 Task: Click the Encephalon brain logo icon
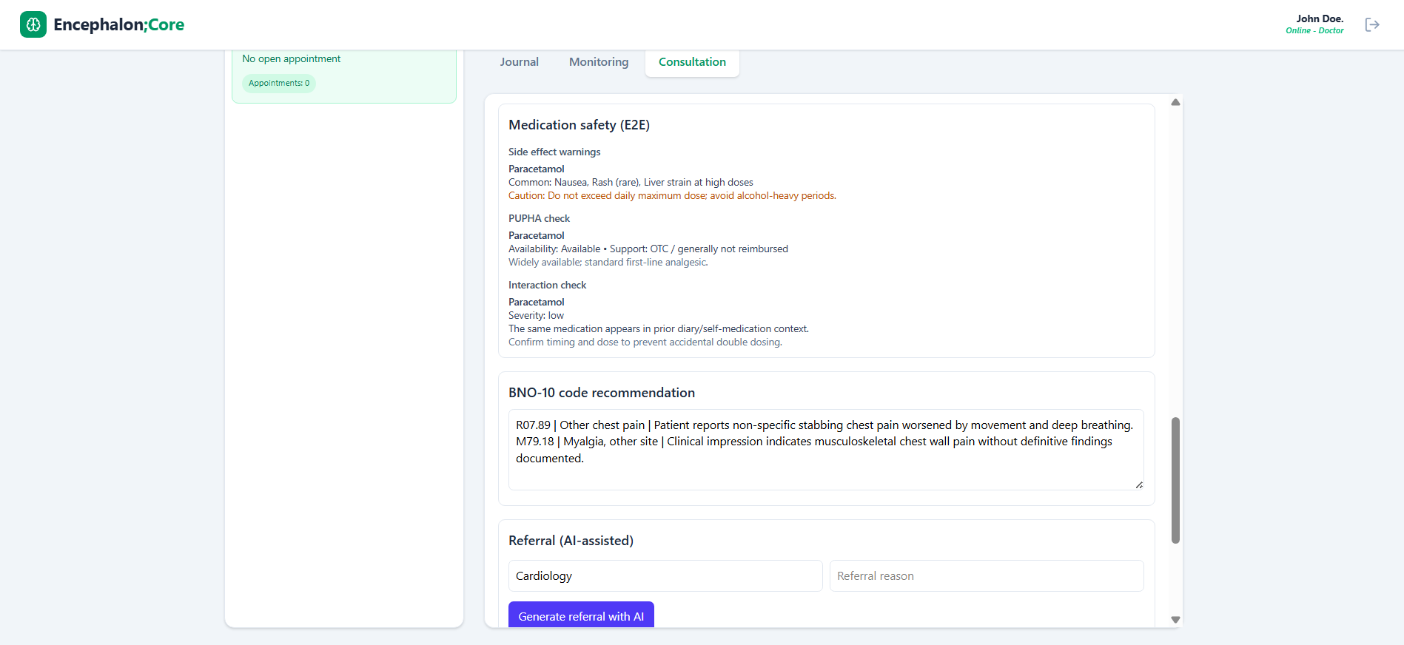click(33, 24)
